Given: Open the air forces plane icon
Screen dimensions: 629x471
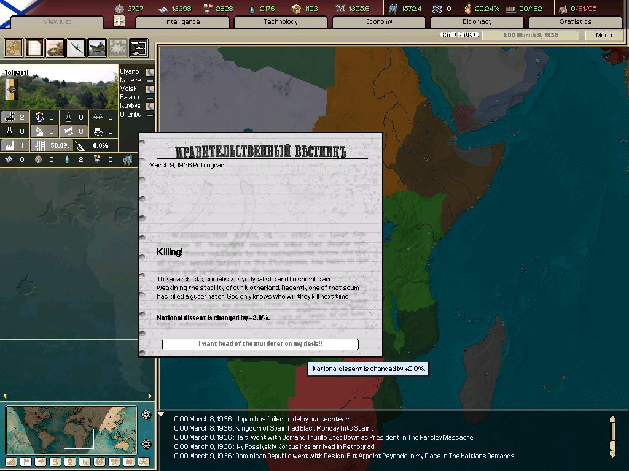Looking at the screenshot, I should click(76, 48).
